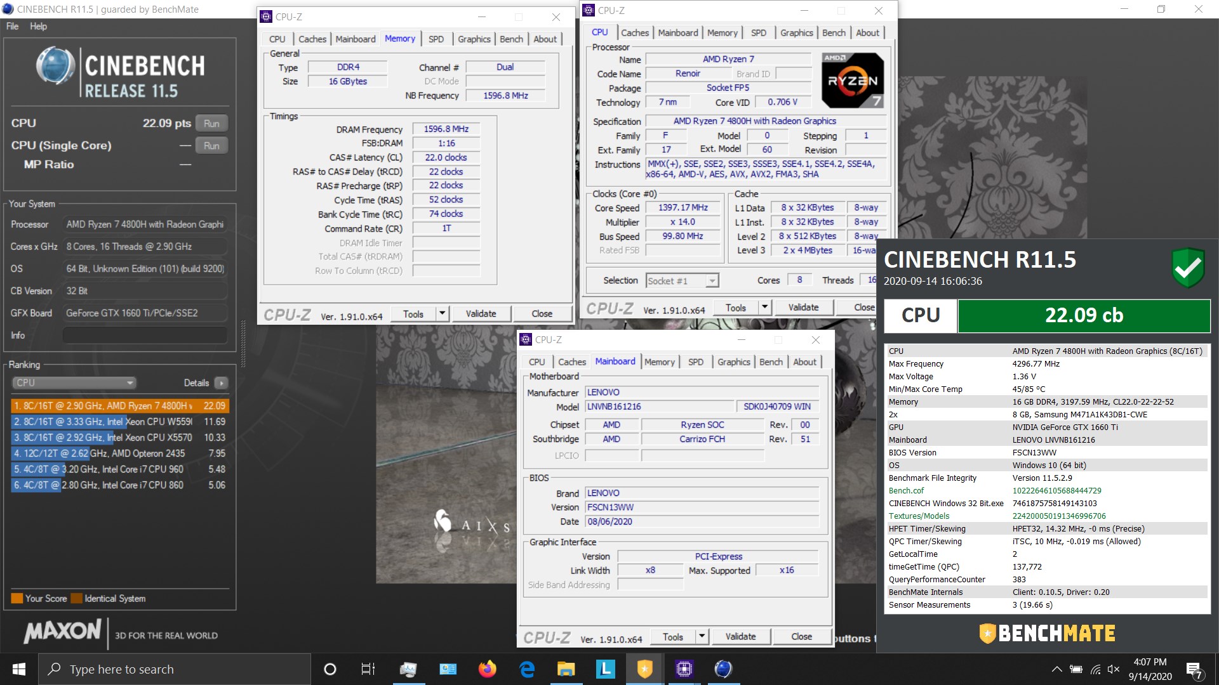
Task: Open Caches tab in memory CPU-Z window
Action: (312, 39)
